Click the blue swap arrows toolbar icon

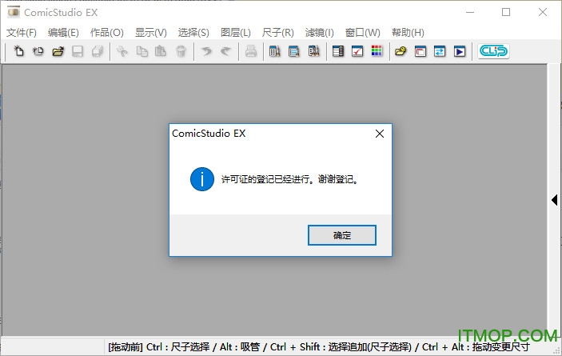coord(440,52)
